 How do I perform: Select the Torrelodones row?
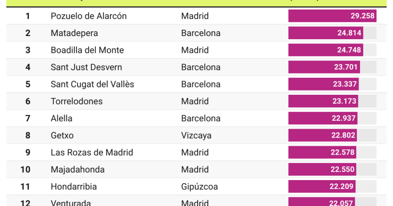click(x=196, y=101)
